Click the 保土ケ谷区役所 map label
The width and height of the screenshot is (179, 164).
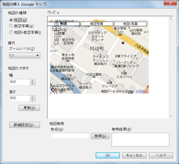(68, 41)
